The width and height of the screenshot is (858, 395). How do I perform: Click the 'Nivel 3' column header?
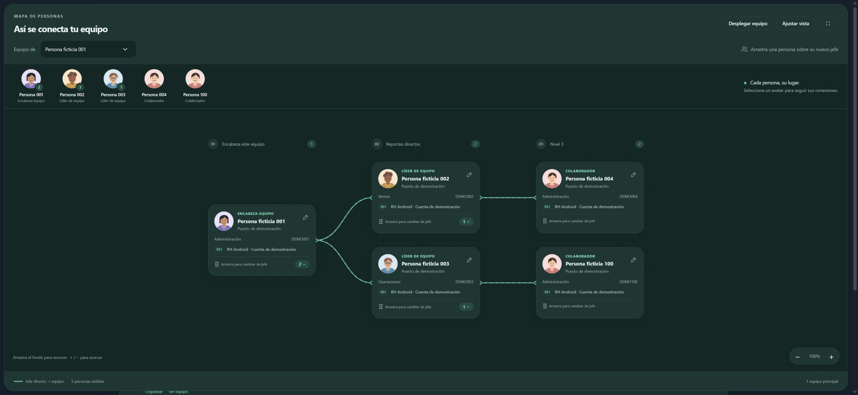pos(557,144)
